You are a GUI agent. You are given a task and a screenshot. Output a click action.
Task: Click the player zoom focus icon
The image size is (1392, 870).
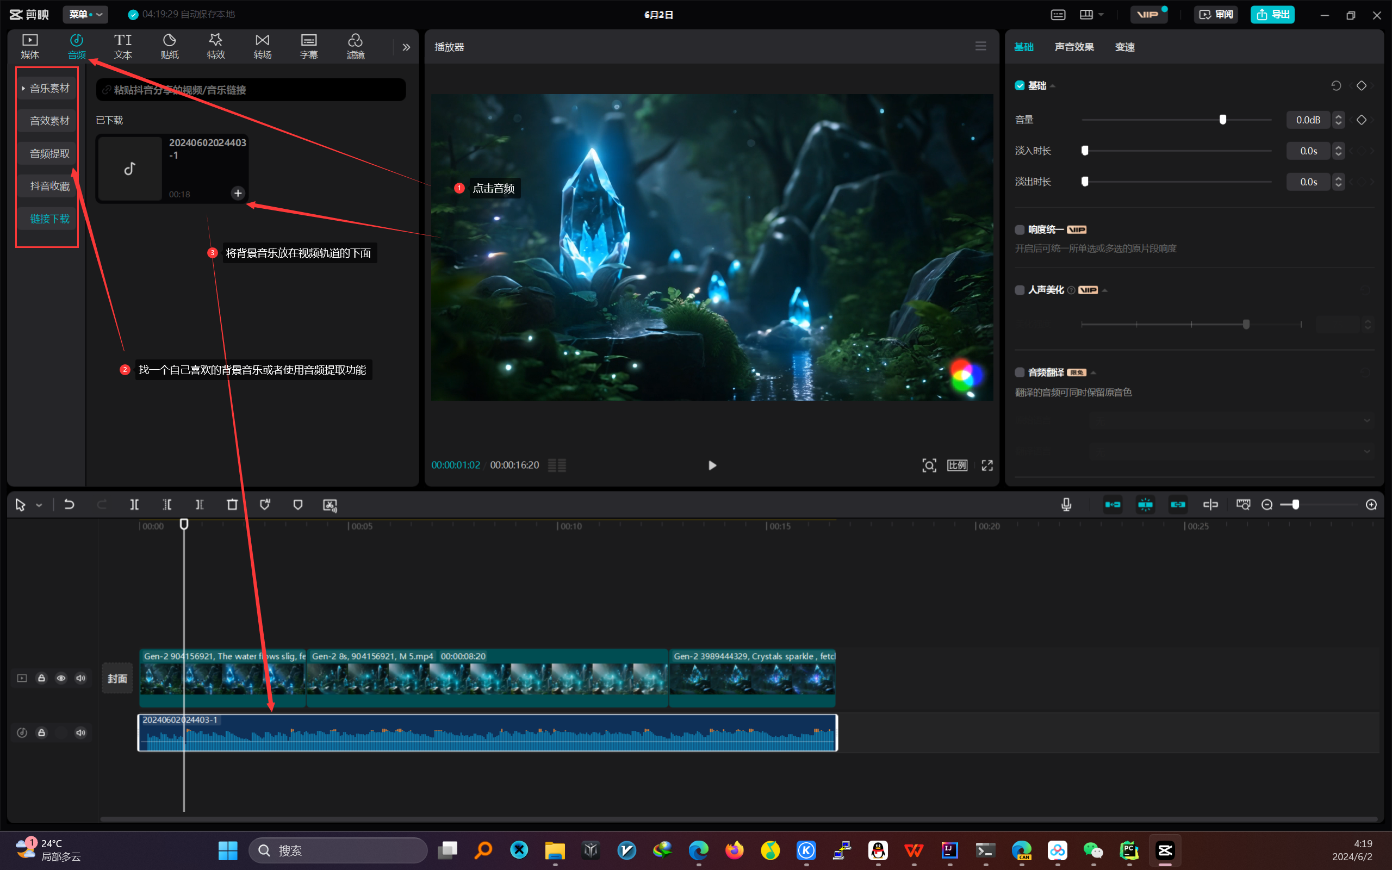pyautogui.click(x=929, y=465)
